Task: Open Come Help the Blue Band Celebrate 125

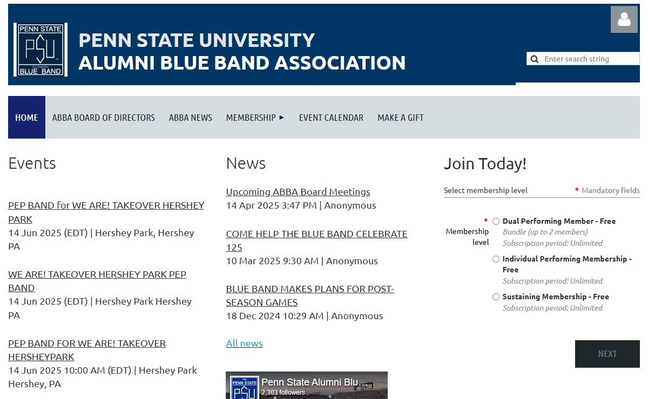Action: (x=316, y=240)
